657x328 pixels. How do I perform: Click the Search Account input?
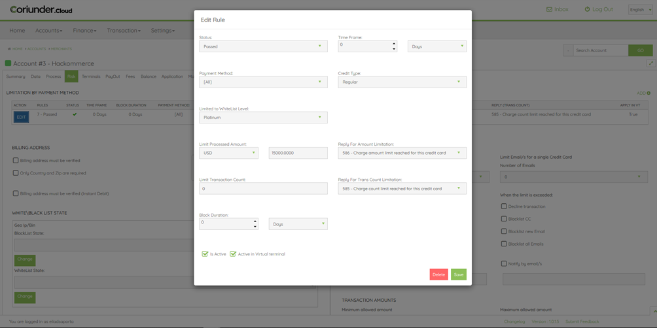click(601, 50)
